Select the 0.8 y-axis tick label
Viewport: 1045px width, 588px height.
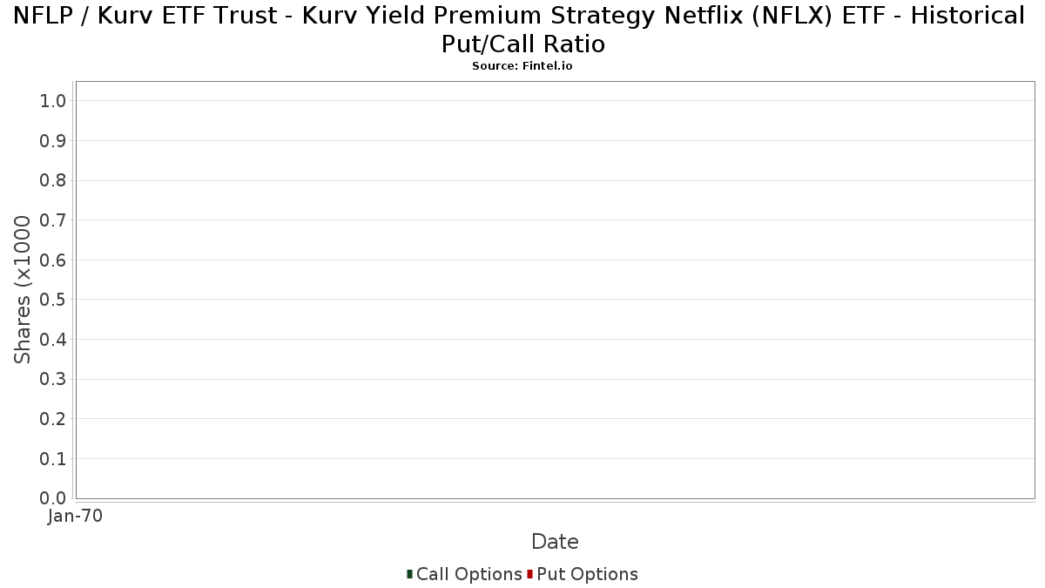53,180
